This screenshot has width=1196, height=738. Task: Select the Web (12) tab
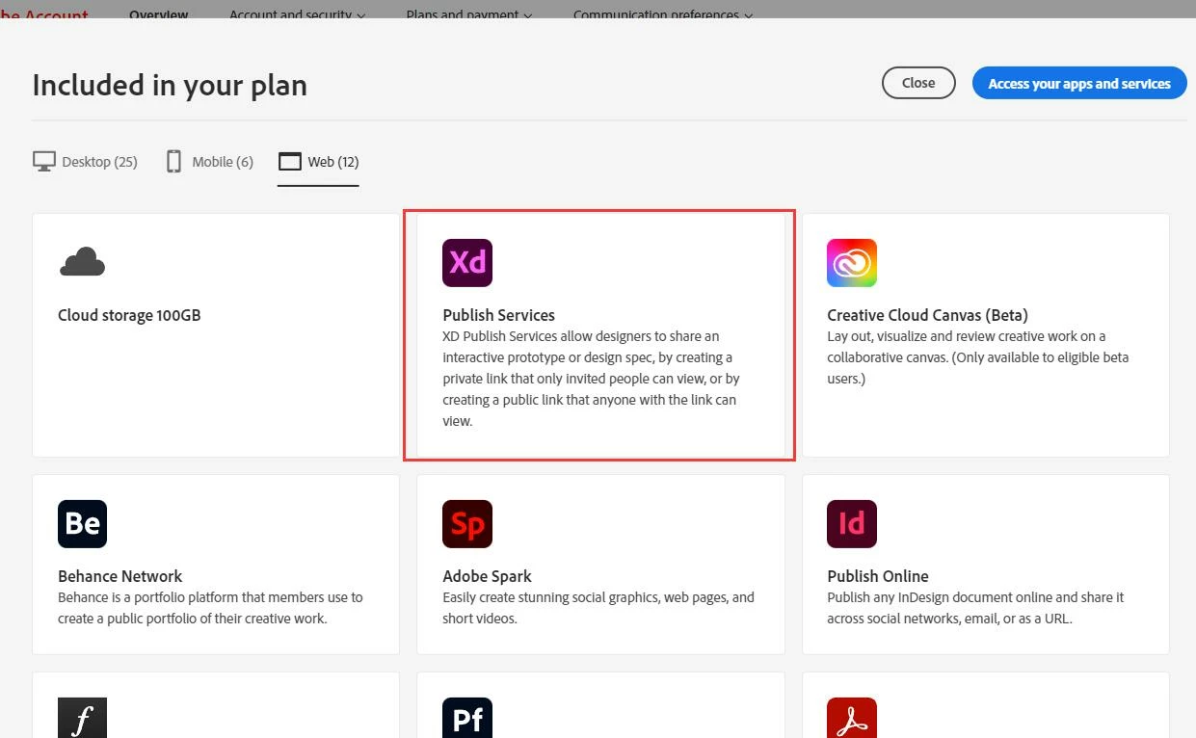pyautogui.click(x=318, y=162)
